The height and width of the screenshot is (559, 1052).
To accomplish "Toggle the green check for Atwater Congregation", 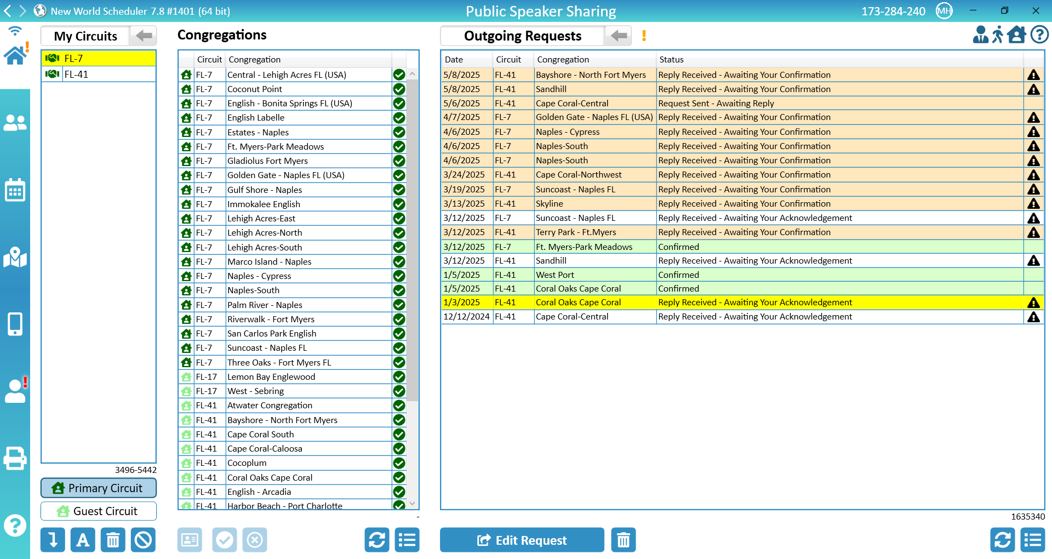I will click(399, 406).
